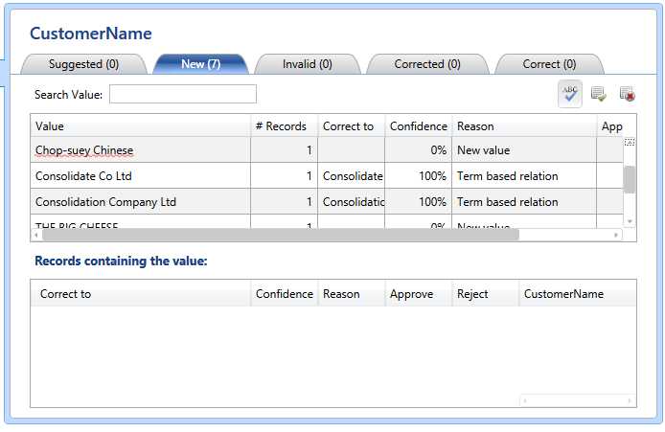Sort by the Value column header
This screenshot has width=665, height=432.
(141, 126)
